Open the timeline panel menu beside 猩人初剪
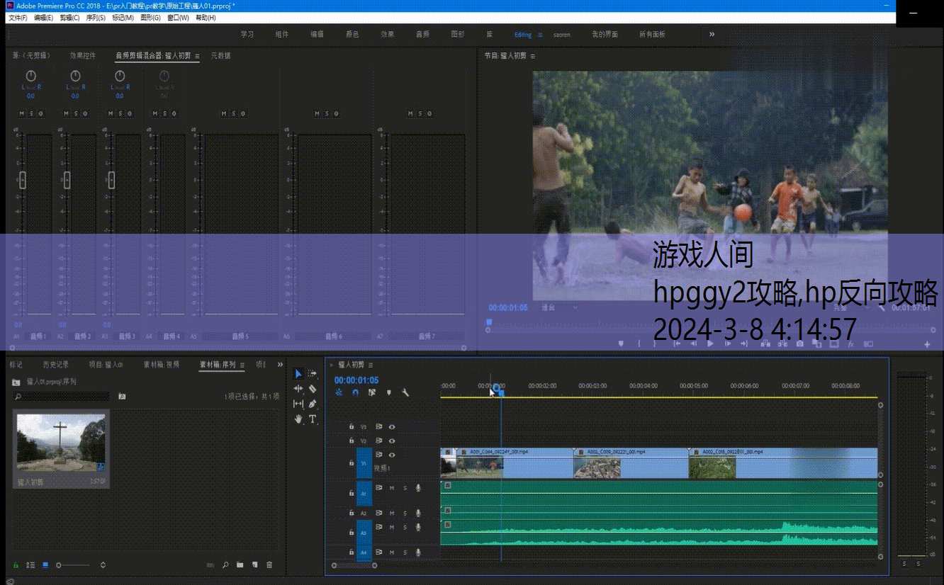Viewport: 944px width, 585px height. [371, 365]
